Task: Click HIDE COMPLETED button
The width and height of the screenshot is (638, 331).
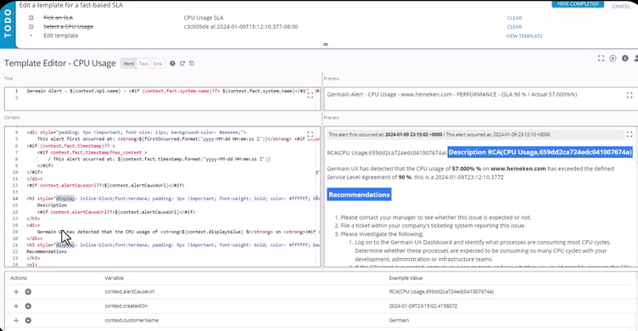Action: (x=578, y=3)
